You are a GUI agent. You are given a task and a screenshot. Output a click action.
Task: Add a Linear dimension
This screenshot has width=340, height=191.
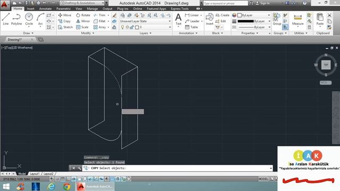192,15
